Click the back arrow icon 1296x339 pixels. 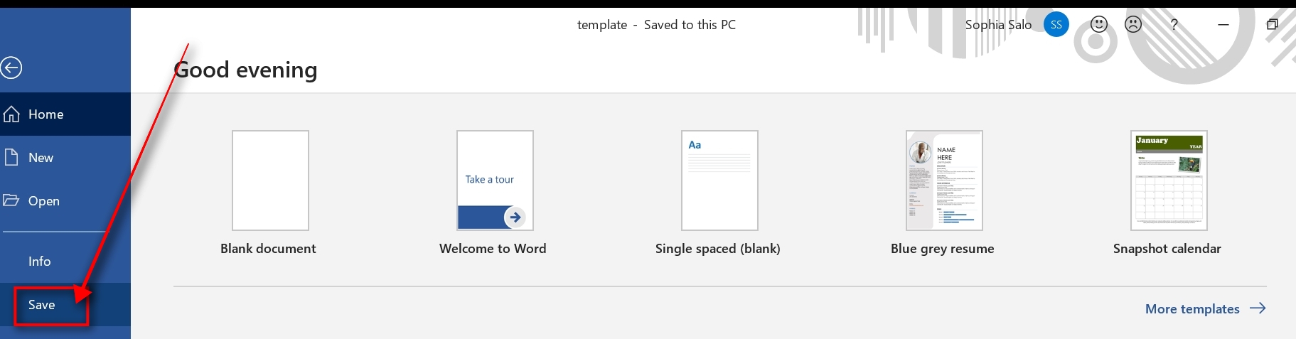tap(11, 68)
